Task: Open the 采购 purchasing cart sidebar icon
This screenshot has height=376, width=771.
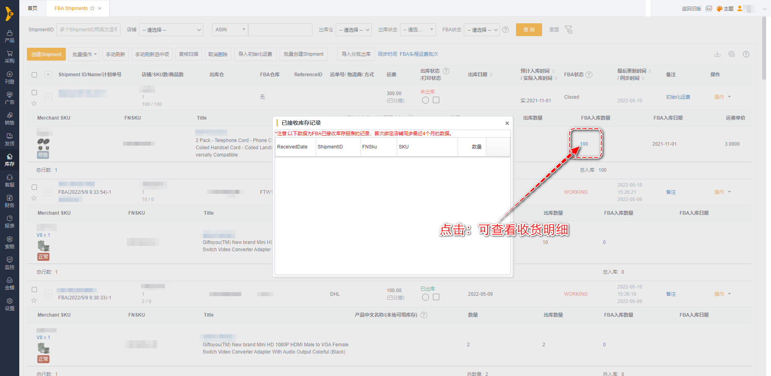Action: (10, 57)
